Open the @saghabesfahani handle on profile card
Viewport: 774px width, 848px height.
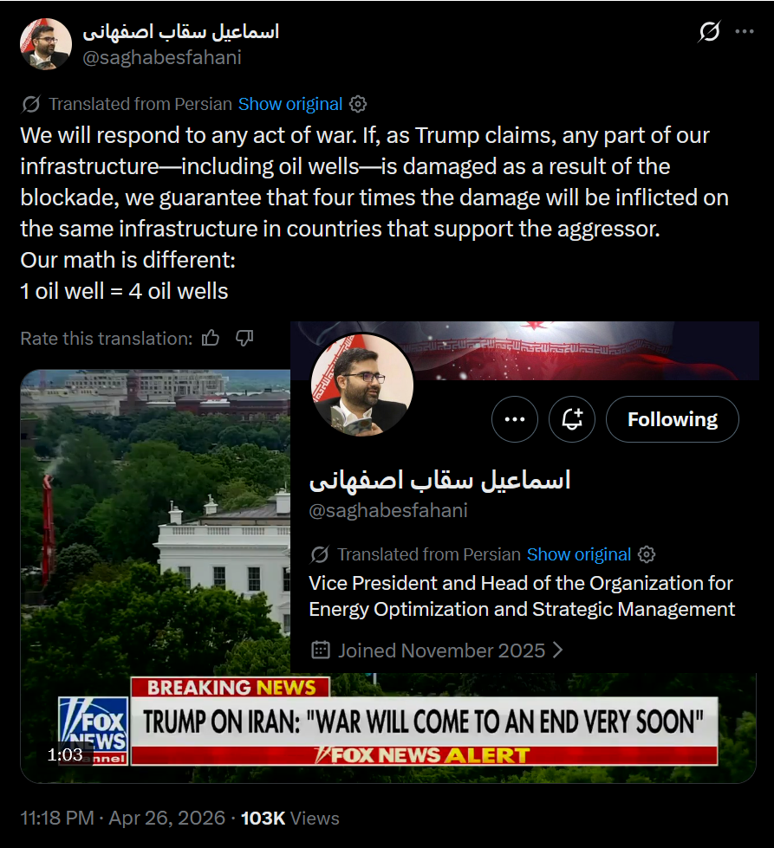coord(388,510)
